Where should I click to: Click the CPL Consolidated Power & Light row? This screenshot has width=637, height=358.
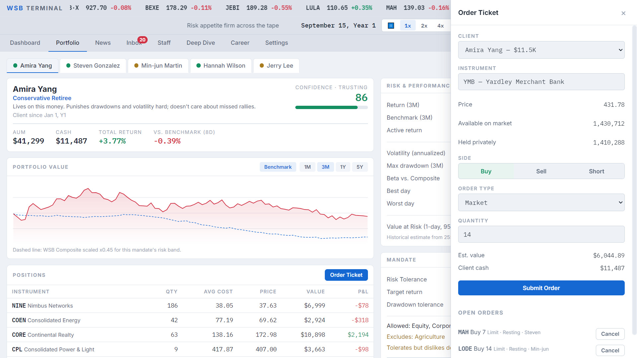click(190, 349)
